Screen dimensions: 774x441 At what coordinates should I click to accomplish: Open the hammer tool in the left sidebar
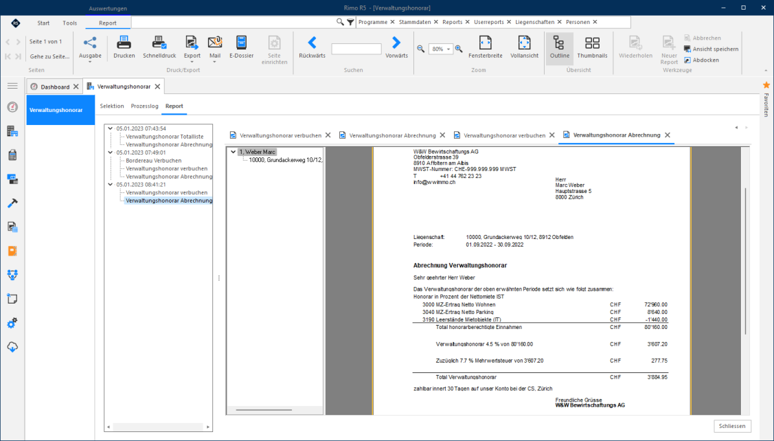click(x=12, y=203)
